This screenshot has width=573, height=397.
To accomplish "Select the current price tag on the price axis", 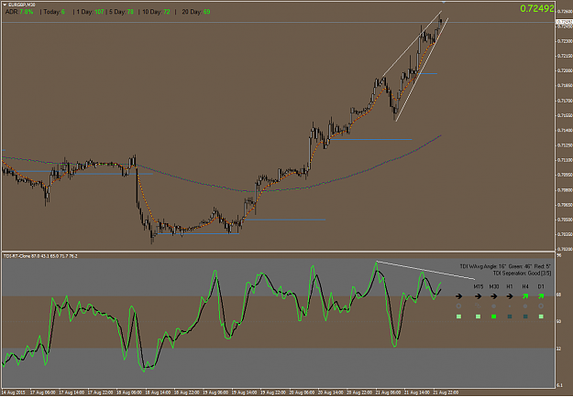I will point(564,22).
